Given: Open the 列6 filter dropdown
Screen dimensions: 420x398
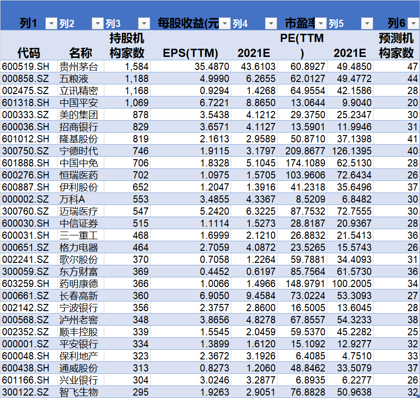Looking at the screenshot, I should click(413, 24).
